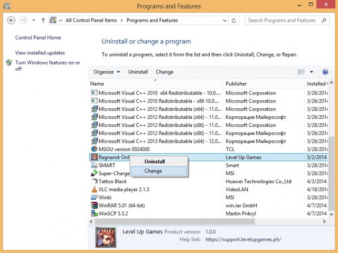The width and height of the screenshot is (338, 253).
Task: Click Visual C++ 2010 x64 Redistributable icon
Action: tap(94, 93)
